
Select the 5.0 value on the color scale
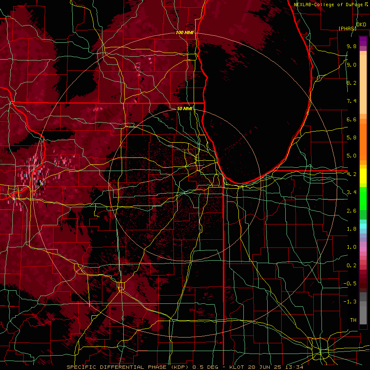point(351,156)
